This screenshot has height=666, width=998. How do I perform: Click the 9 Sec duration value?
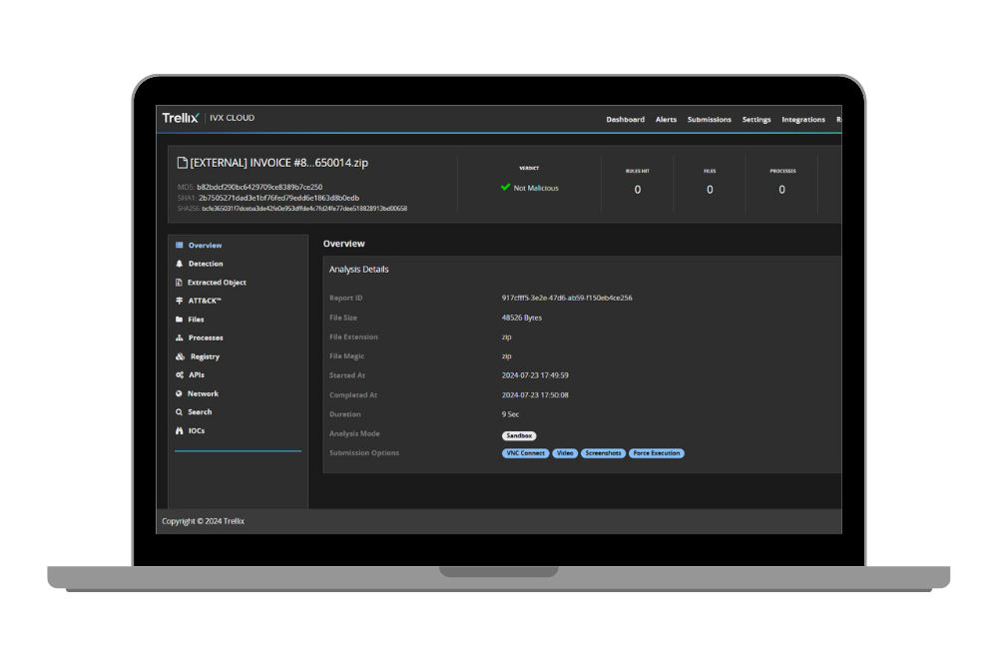point(510,414)
